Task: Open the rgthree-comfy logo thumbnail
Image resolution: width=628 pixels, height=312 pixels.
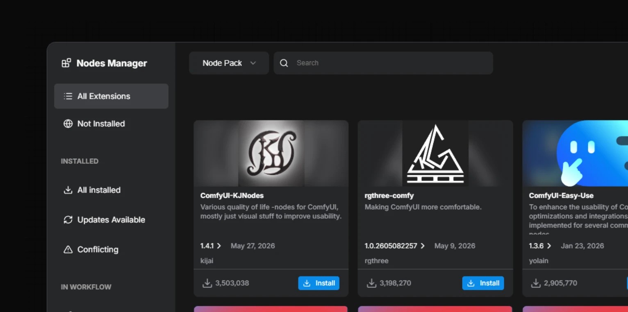Action: tap(435, 154)
